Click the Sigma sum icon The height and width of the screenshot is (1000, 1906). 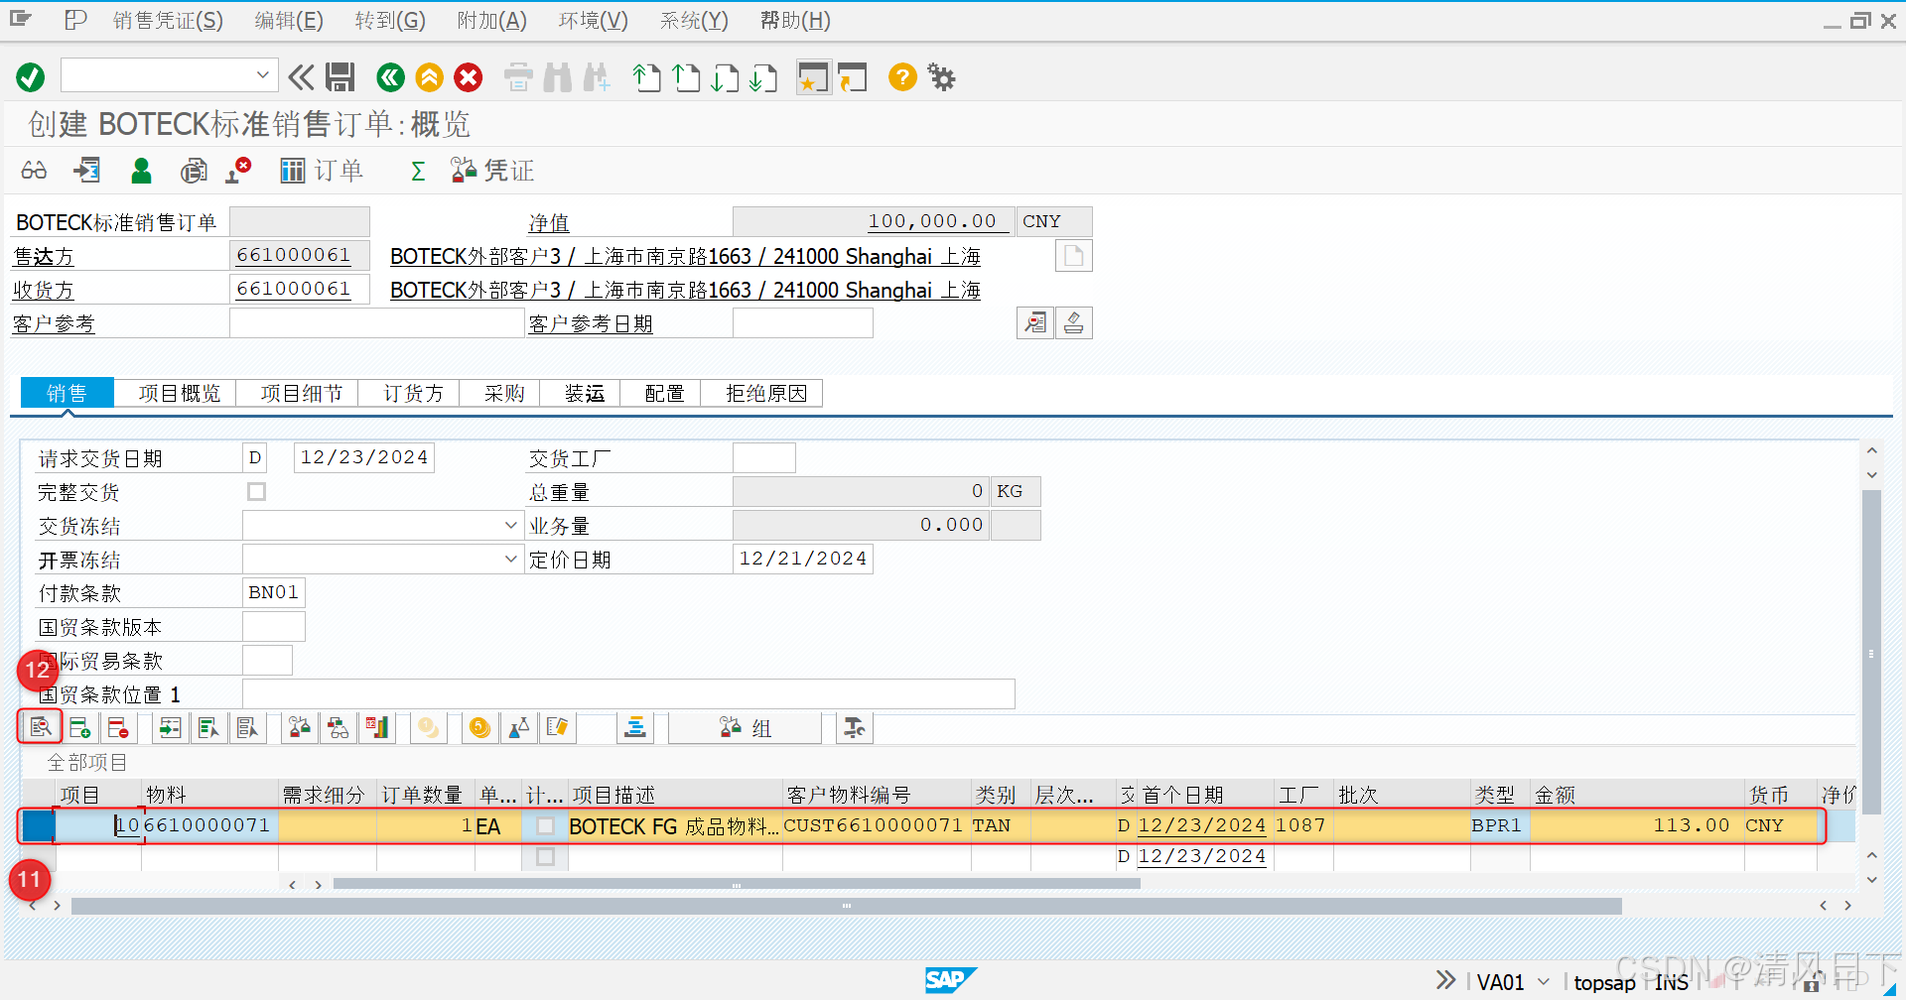[418, 171]
